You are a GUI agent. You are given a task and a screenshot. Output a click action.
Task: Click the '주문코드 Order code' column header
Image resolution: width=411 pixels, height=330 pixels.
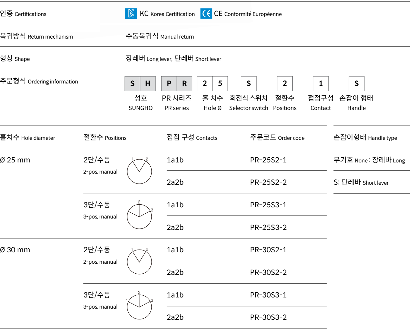[x=277, y=137]
